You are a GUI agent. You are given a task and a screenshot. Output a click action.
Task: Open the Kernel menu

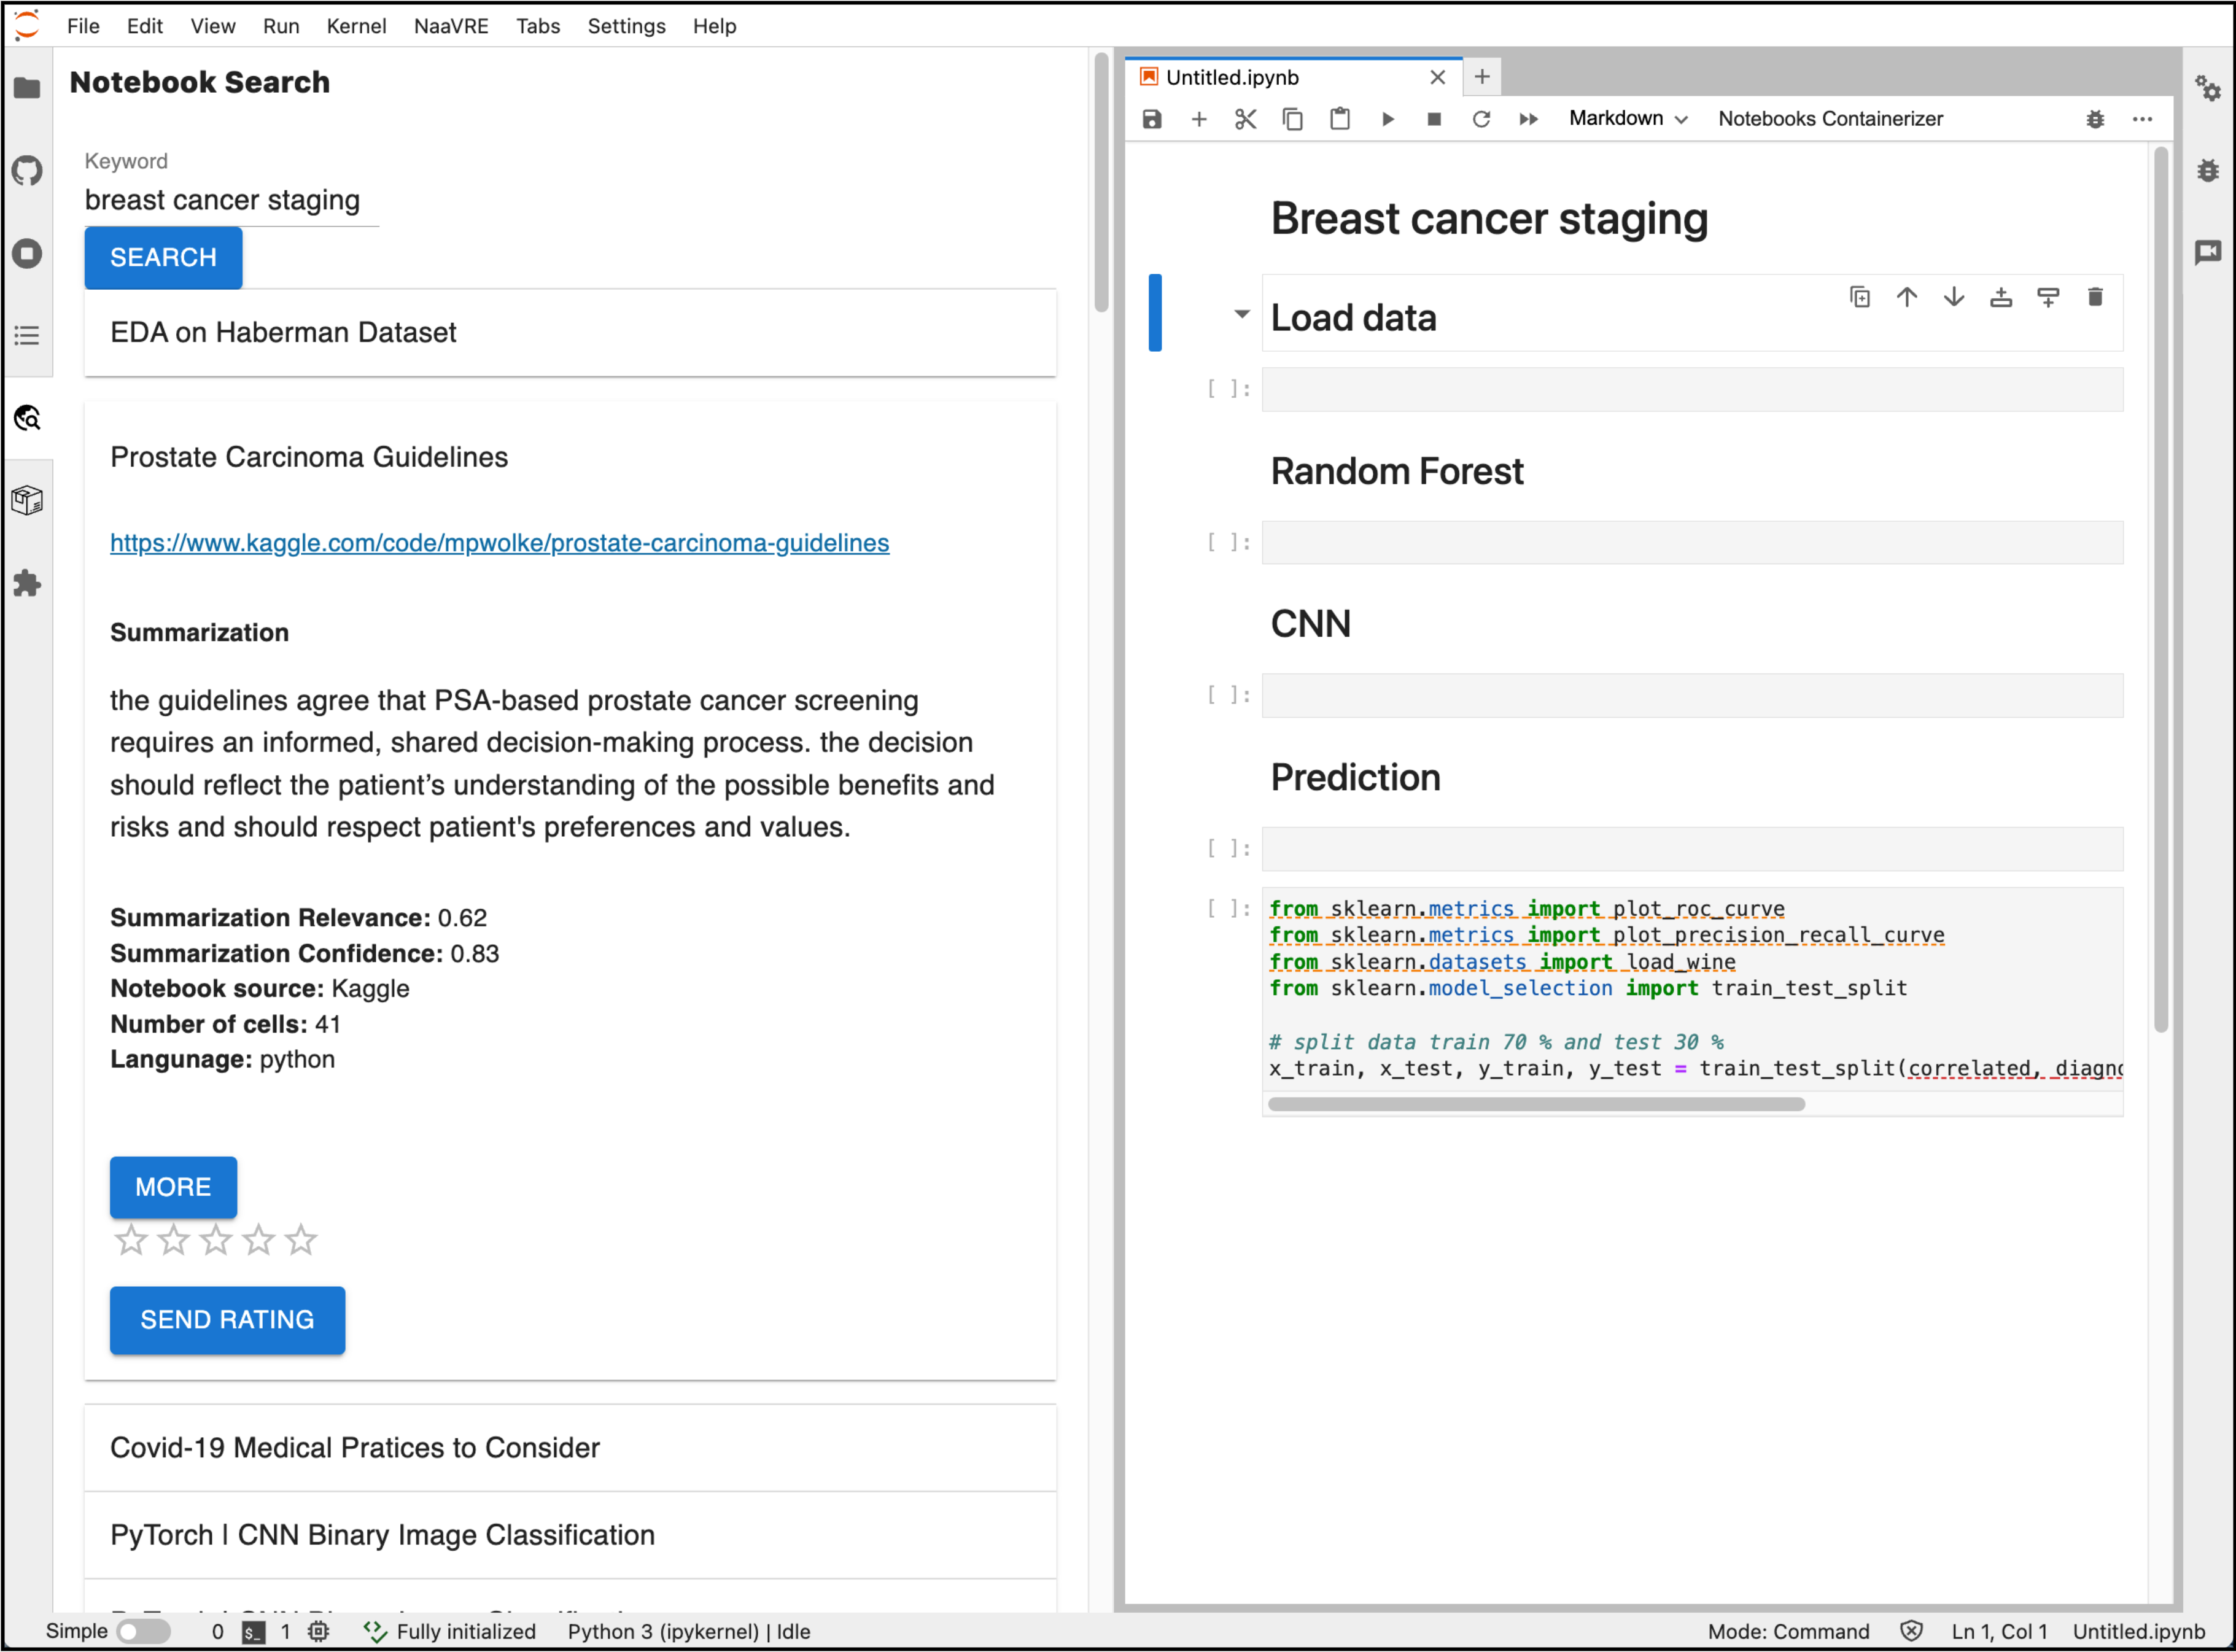click(x=356, y=26)
